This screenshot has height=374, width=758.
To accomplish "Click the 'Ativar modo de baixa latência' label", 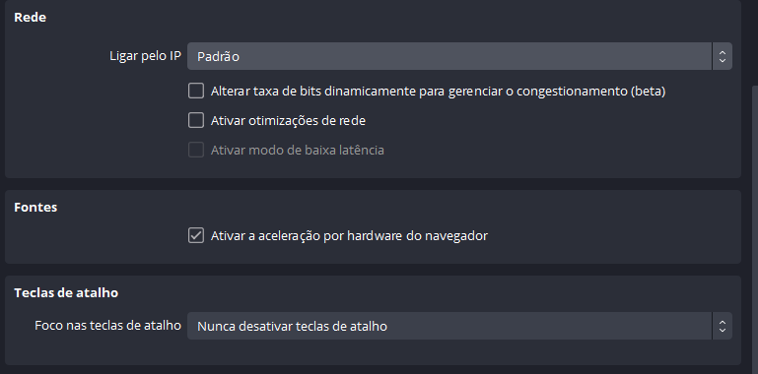I will pos(298,150).
